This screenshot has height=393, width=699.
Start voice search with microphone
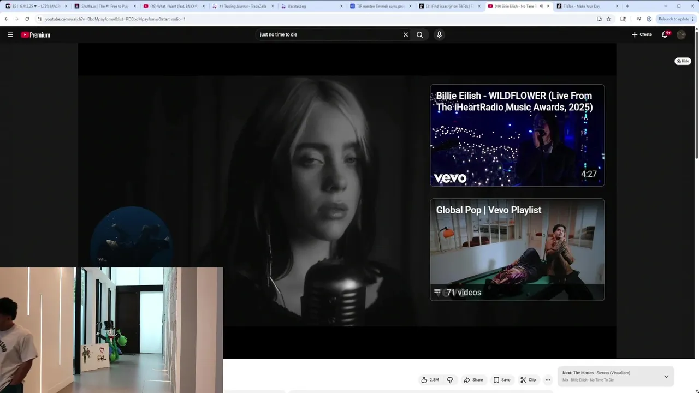coord(439,34)
